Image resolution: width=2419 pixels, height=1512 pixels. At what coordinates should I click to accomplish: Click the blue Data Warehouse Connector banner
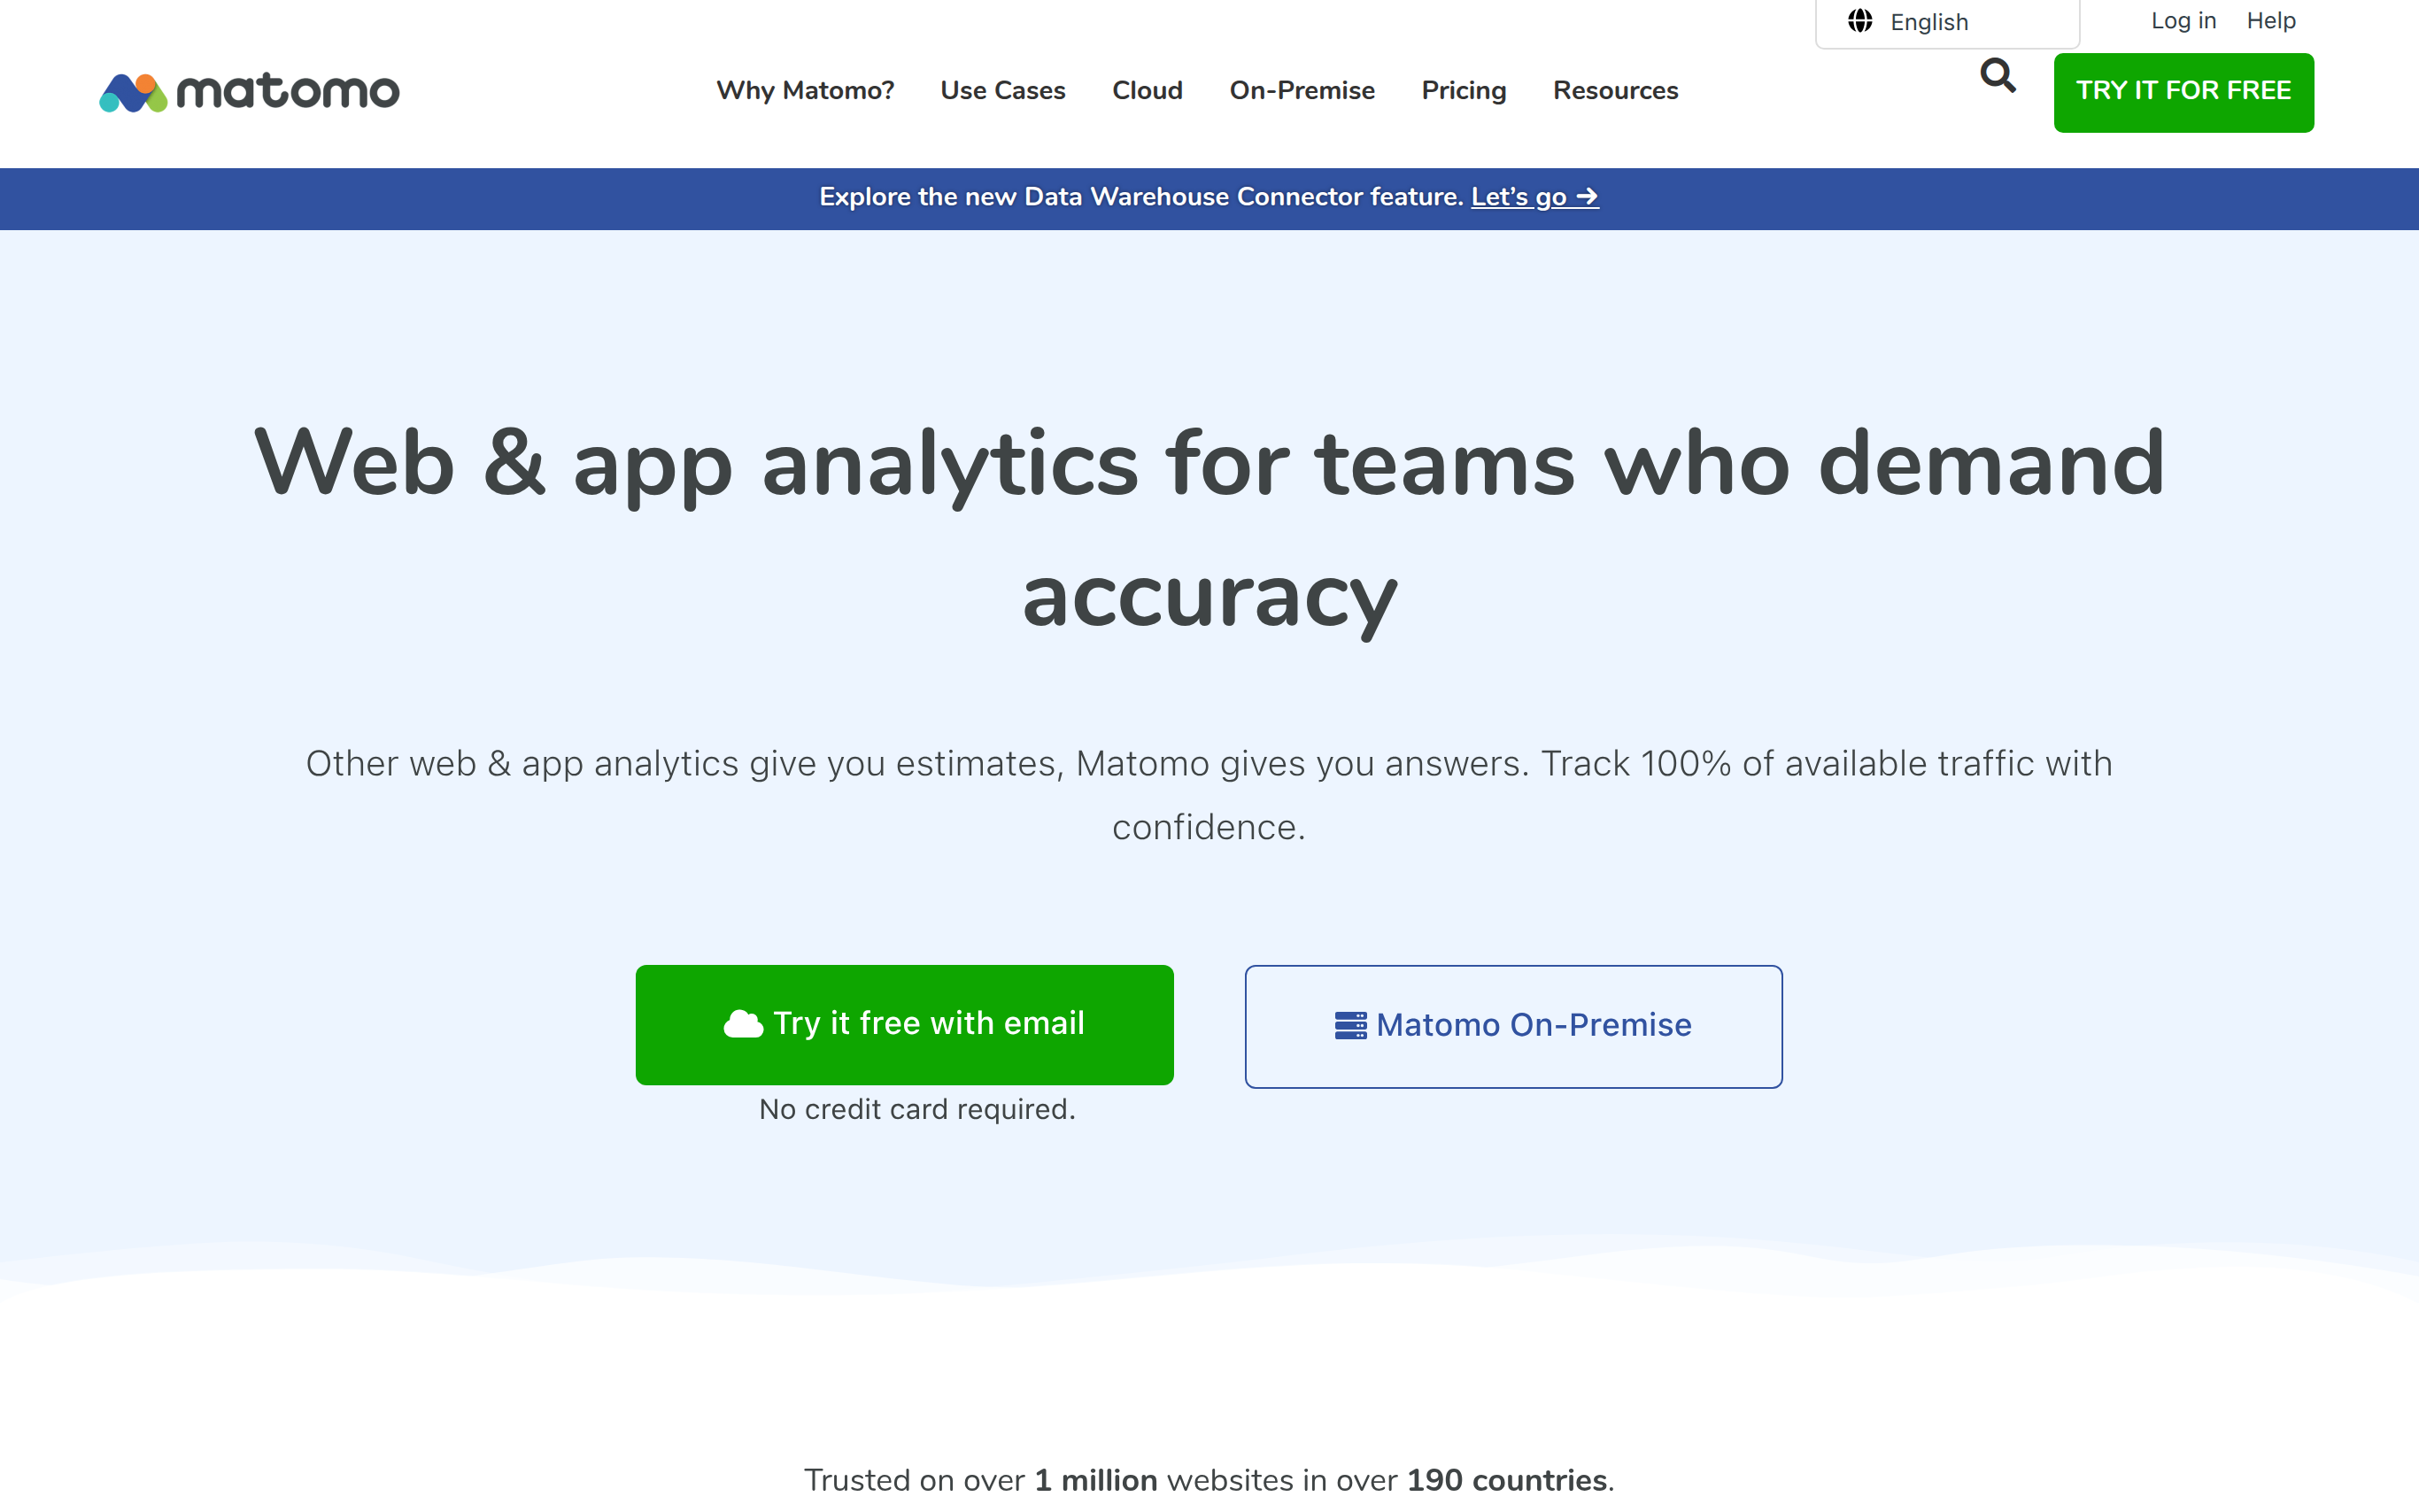click(1140, 197)
